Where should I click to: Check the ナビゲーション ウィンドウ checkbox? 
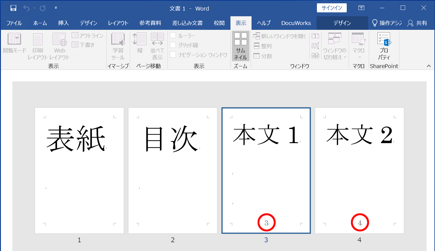point(173,55)
